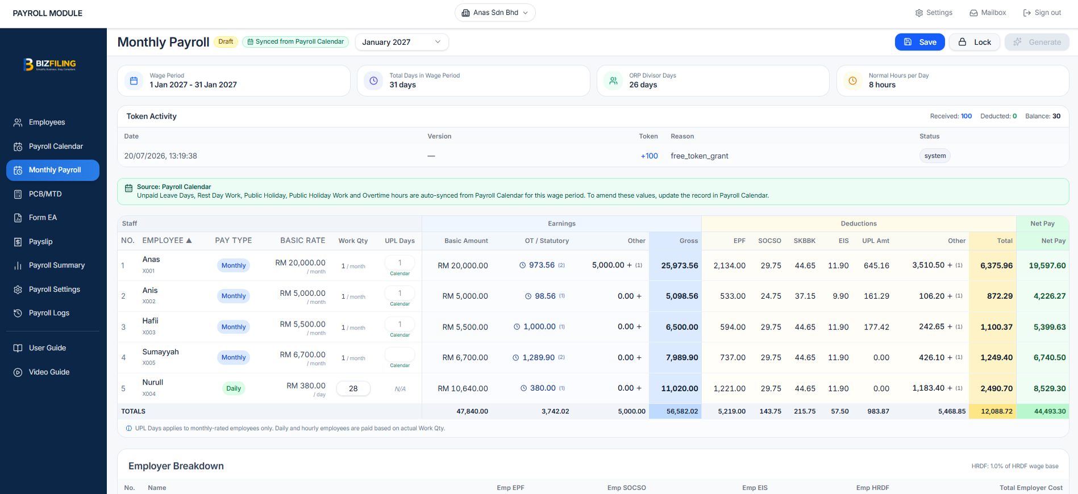Click Anas OT clock icon at 973.56

[x=522, y=265]
